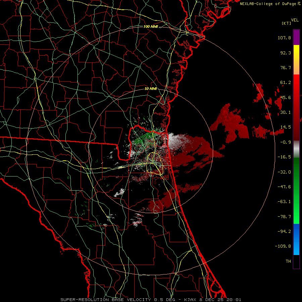Click the 61.2 velocity scale value
The width and height of the screenshot is (302, 302).
point(286,83)
